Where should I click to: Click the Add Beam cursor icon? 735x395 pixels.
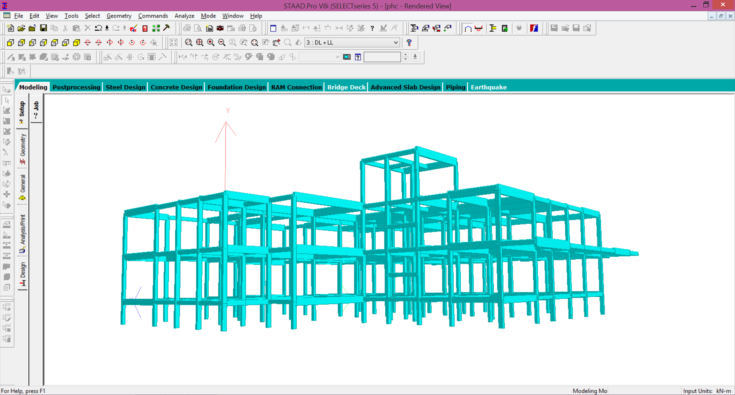pos(11,57)
